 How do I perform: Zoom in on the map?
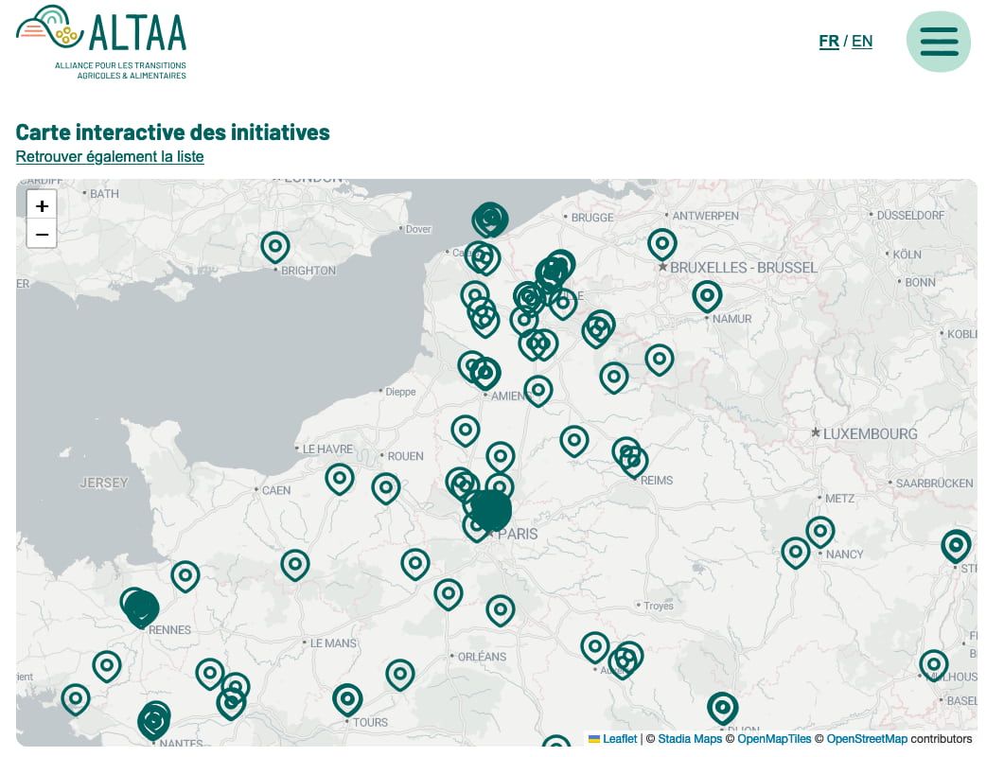42,205
